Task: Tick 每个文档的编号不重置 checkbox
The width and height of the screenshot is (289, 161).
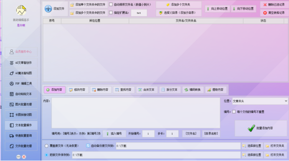Action: (234, 112)
